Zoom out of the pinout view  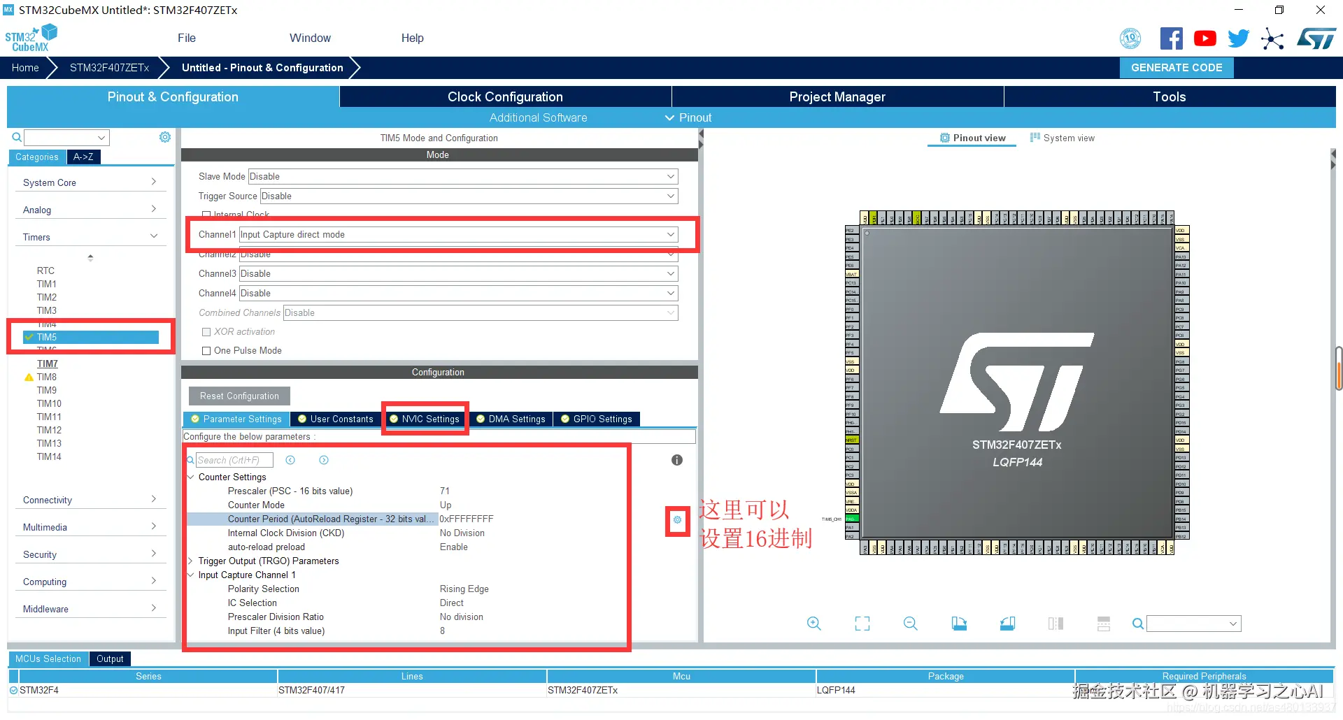(x=911, y=624)
